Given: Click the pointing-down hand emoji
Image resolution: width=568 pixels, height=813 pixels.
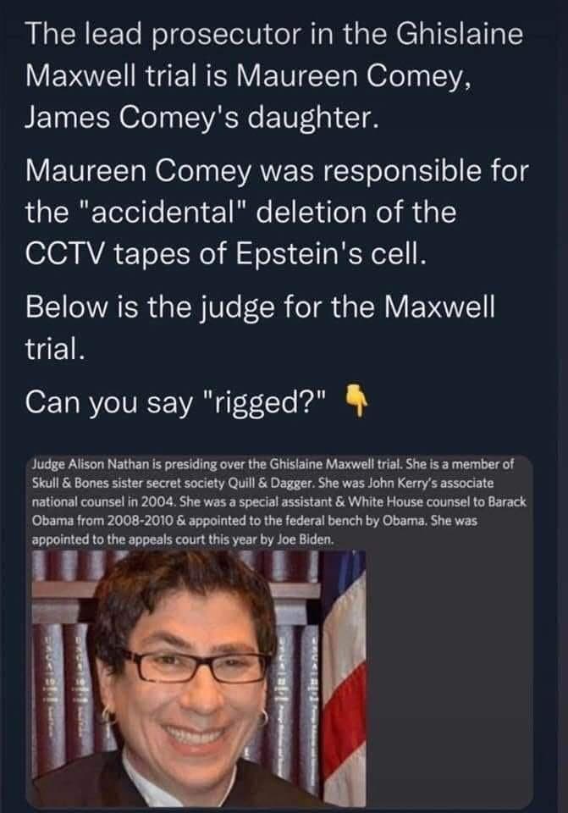Looking at the screenshot, I should (x=356, y=401).
